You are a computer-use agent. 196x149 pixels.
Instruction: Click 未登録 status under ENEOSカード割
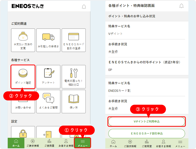pos(113,108)
